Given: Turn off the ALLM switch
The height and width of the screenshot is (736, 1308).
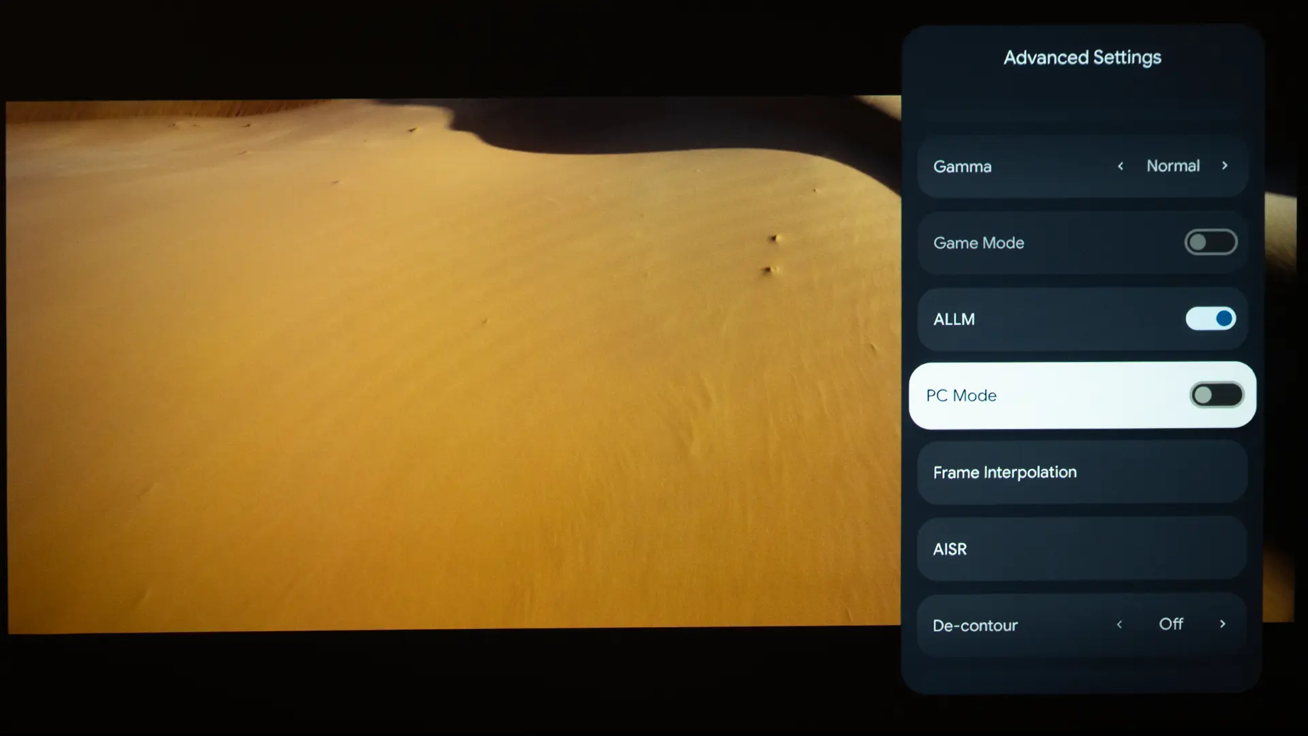Looking at the screenshot, I should point(1211,318).
